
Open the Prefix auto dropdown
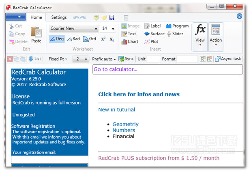coord(104,59)
